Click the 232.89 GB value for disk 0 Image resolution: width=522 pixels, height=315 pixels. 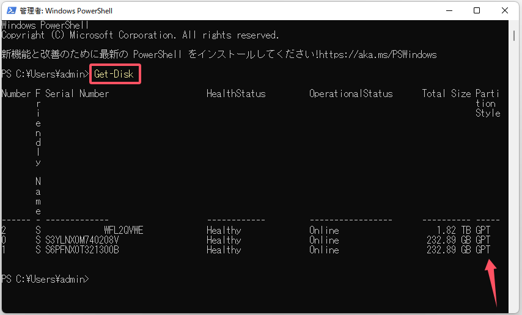click(x=449, y=240)
